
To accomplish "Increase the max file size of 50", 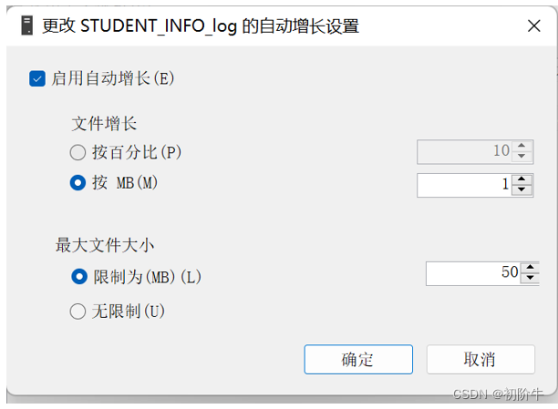I will point(531,268).
